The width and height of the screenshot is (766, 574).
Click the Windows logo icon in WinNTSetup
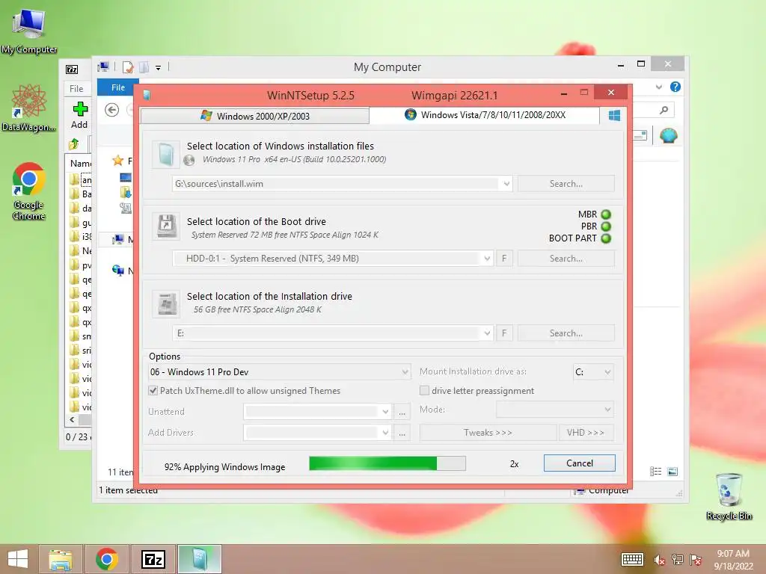pyautogui.click(x=615, y=115)
